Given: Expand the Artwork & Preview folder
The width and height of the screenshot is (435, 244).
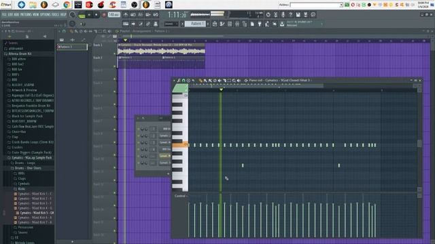Looking at the screenshot, I should tap(24, 90).
